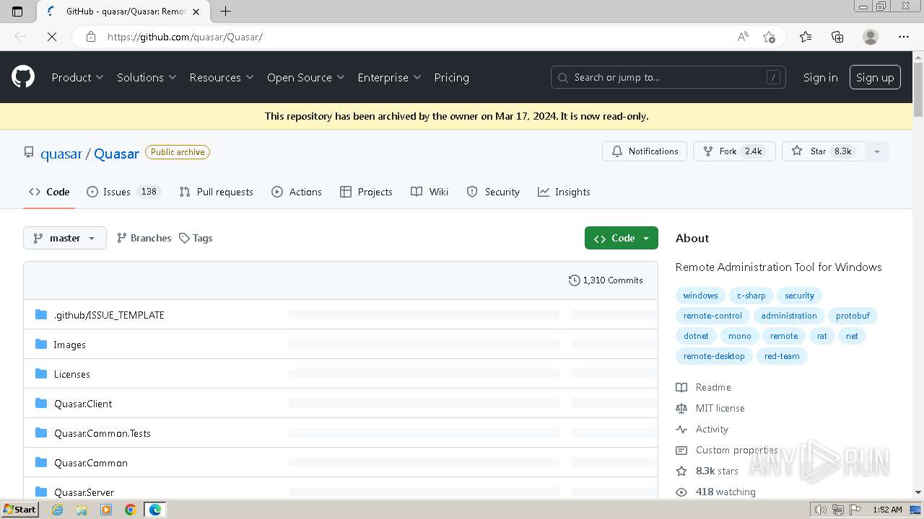Image resolution: width=924 pixels, height=519 pixels.
Task: Click the taskbar volume icon
Action: (821, 510)
